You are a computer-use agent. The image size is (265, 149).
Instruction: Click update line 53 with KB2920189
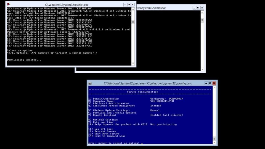[x=50, y=43]
